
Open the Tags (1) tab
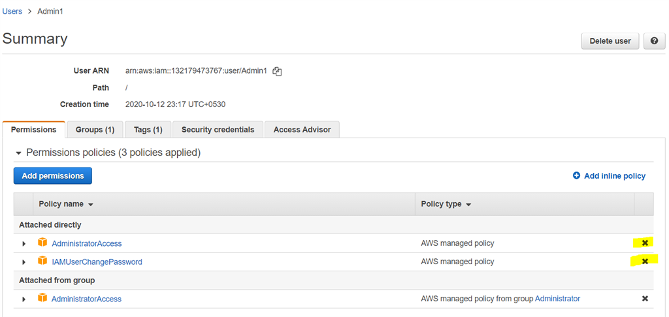coord(148,130)
